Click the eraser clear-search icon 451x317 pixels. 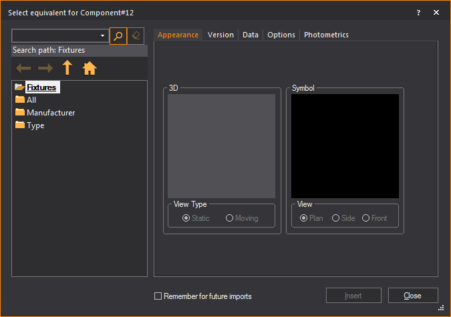pos(136,36)
